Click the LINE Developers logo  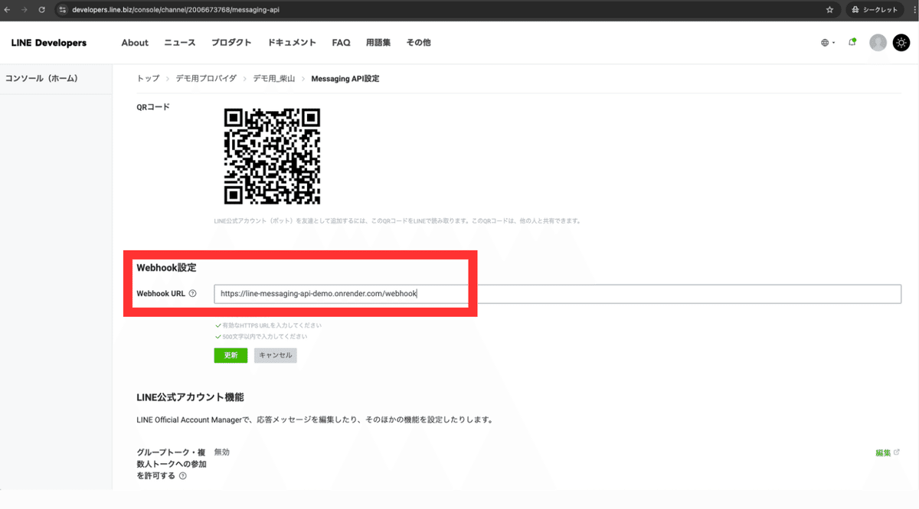click(x=49, y=43)
